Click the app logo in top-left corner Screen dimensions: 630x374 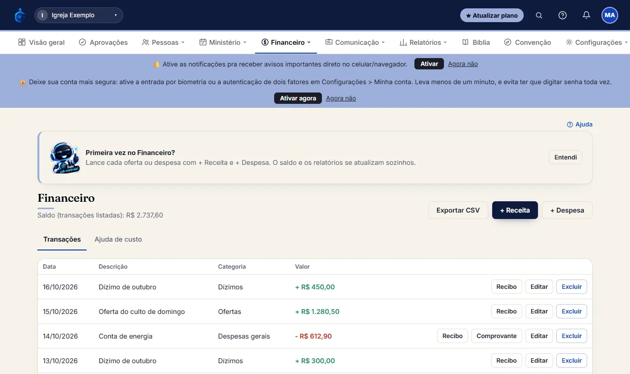coord(20,15)
